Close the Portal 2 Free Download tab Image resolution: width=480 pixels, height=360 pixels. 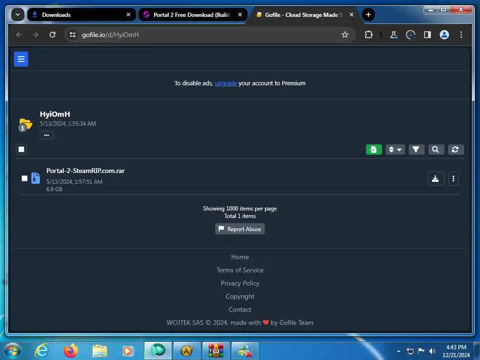click(240, 15)
